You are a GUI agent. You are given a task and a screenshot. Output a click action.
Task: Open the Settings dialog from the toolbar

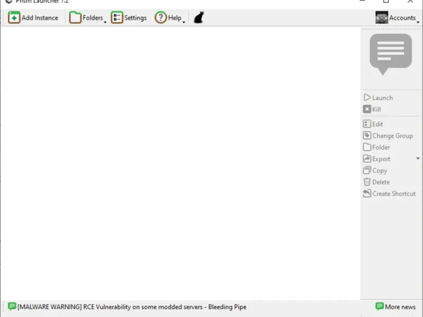[129, 18]
